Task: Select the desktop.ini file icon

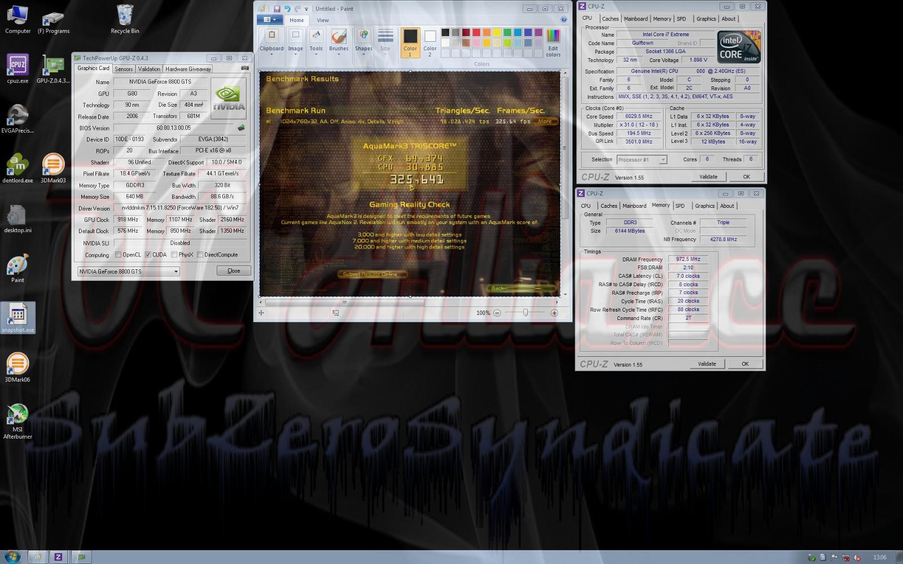Action: click(17, 218)
